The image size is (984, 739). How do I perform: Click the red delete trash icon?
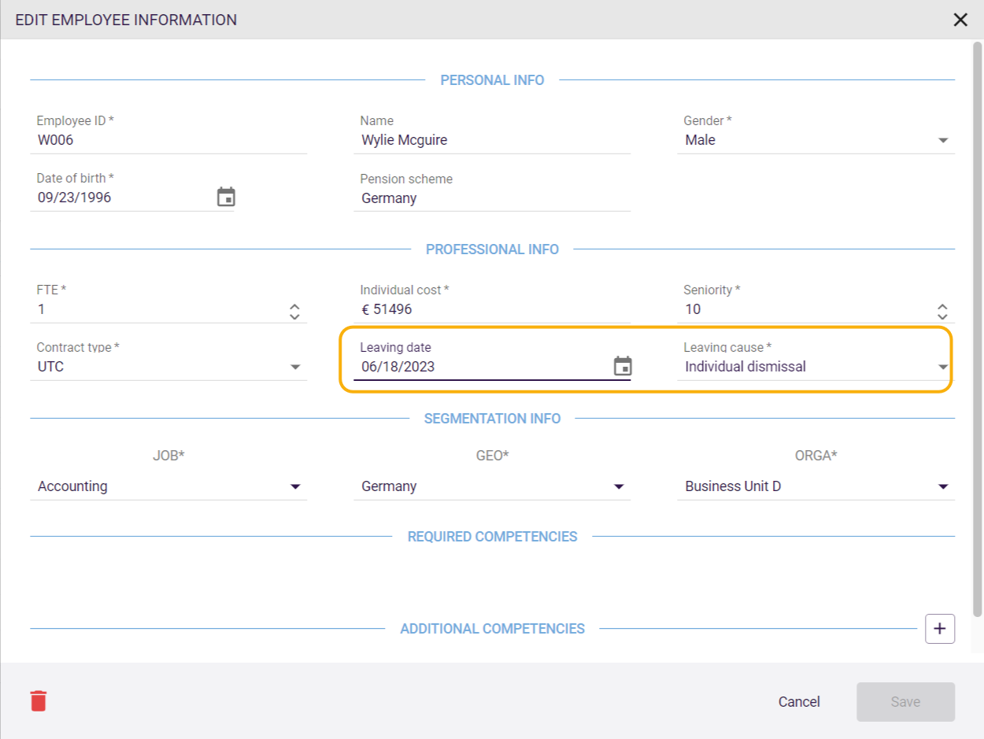tap(39, 700)
